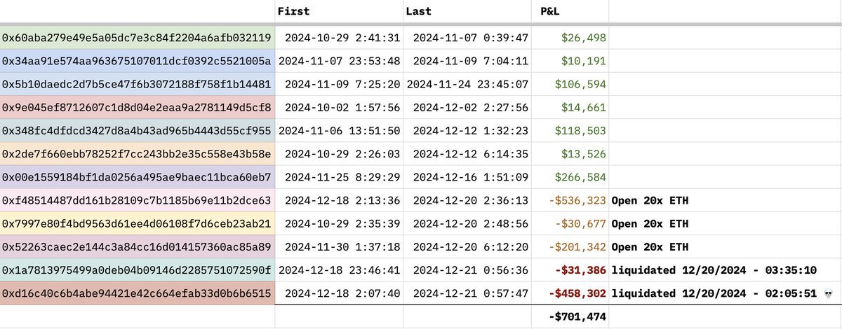Select the green address cell starting 0x60aba279
Viewport: 842px width, 329px height.
137,38
